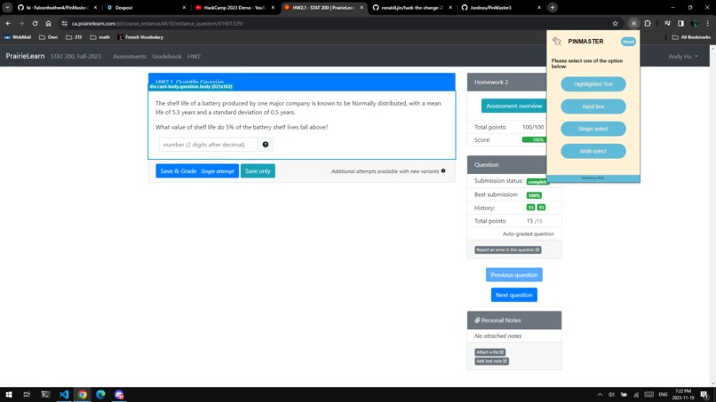
Task: Open the All Bookmarks folder
Action: pyautogui.click(x=691, y=37)
